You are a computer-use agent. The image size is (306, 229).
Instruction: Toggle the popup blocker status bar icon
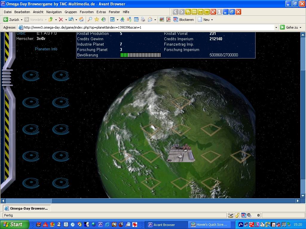click(x=244, y=215)
